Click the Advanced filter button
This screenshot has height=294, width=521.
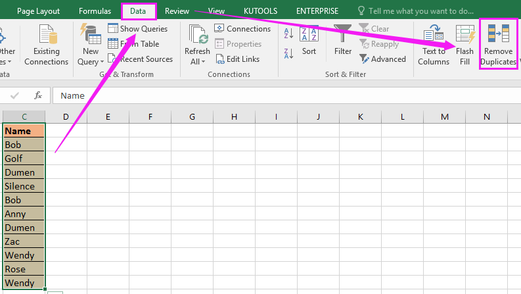pyautogui.click(x=382, y=59)
